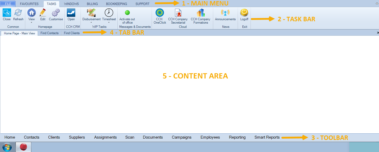Close the current tab with X
Screen dimensions: 379x152
(378, 33)
